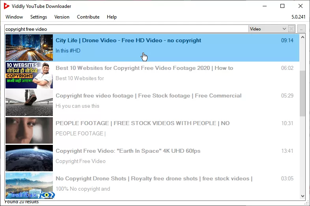Minimize the Viddly window

(265, 6)
